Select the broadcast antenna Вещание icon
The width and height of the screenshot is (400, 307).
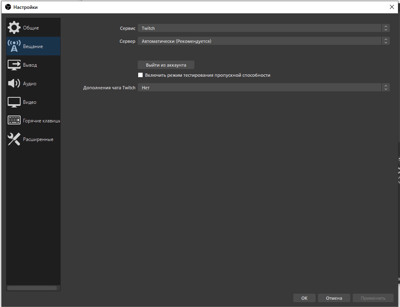pyautogui.click(x=14, y=46)
